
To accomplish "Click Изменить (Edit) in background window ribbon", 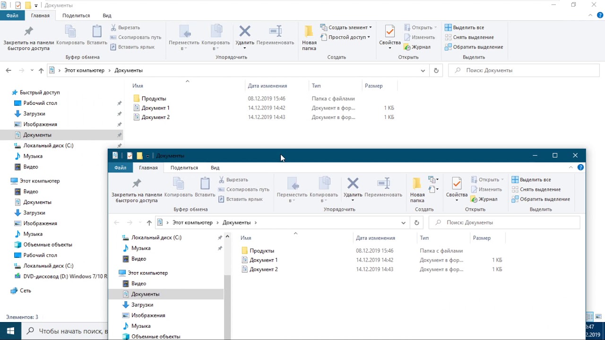I will (419, 37).
